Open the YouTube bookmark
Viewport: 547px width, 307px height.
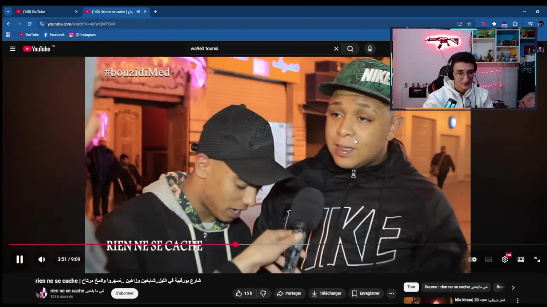tap(29, 35)
